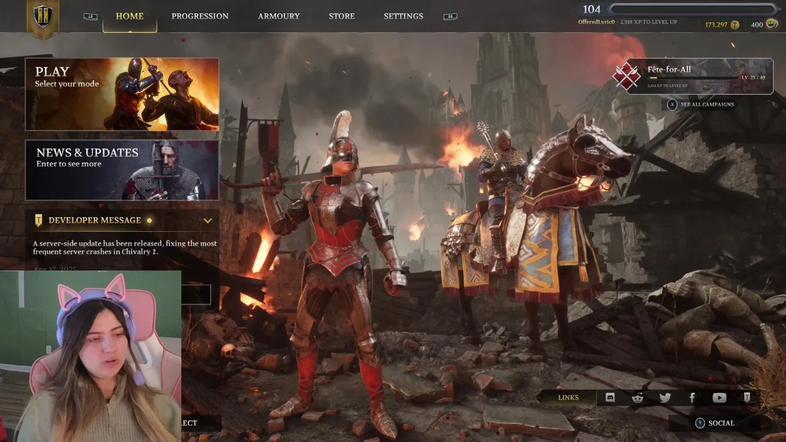Switch to the Progression tab
This screenshot has width=786, height=442.
[x=200, y=16]
